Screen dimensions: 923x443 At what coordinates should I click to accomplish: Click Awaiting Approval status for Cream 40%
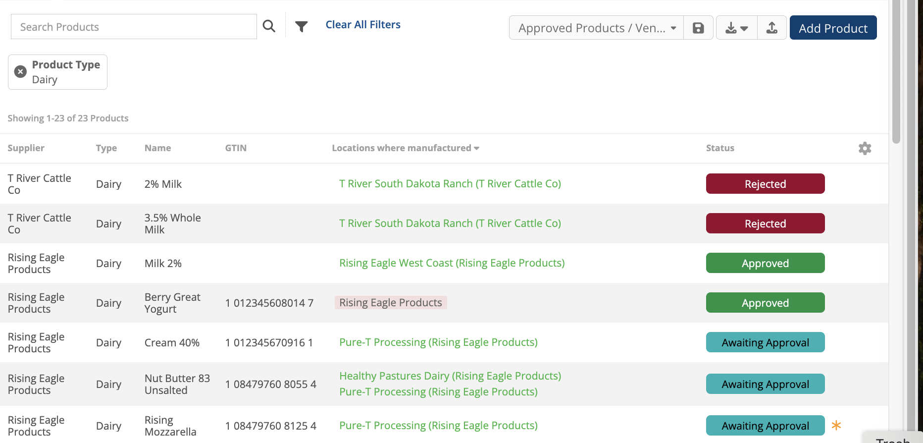click(765, 342)
